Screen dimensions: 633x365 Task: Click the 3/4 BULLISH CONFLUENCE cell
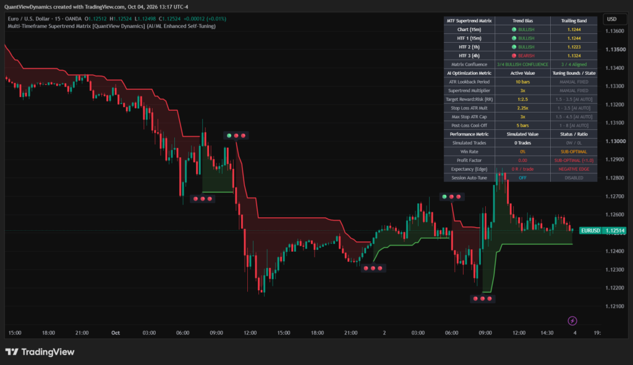coord(522,65)
